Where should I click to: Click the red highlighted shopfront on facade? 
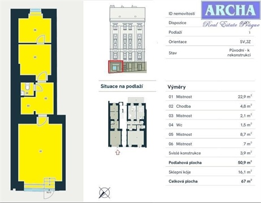[115, 67]
